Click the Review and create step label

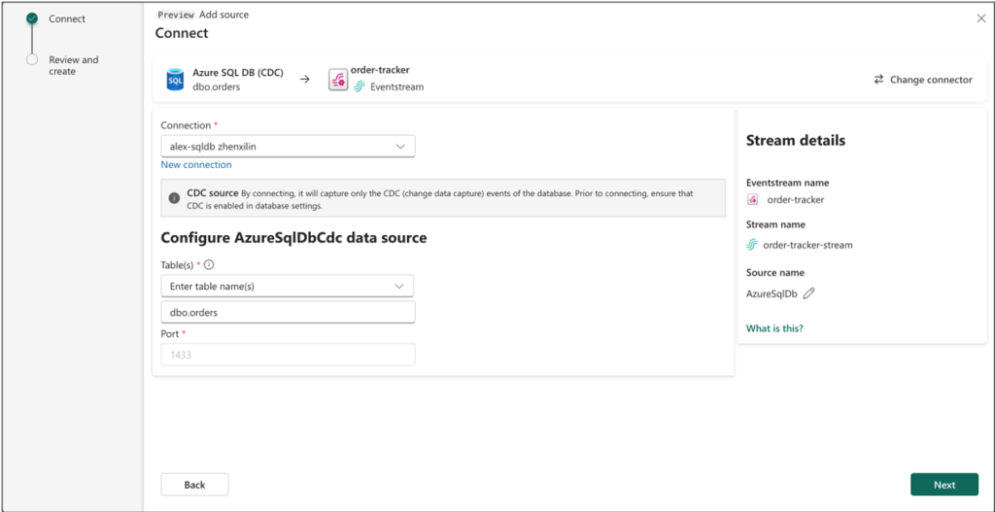tap(74, 65)
